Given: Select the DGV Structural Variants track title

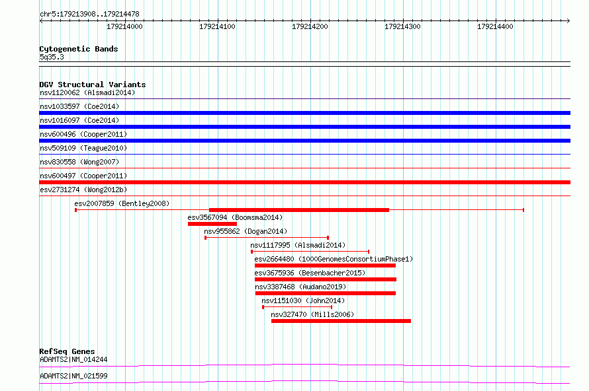Looking at the screenshot, I should [93, 85].
